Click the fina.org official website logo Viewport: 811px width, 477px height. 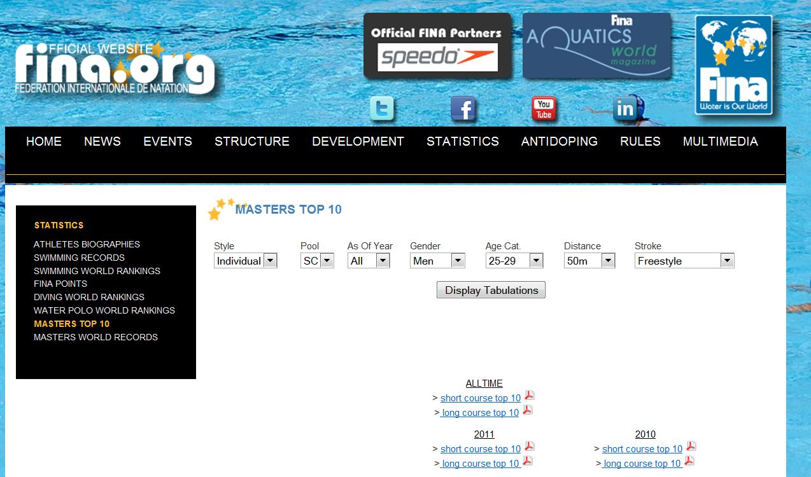115,69
